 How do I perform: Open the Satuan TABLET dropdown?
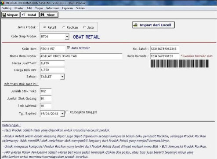[62, 77]
